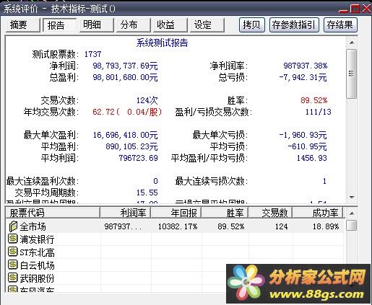Click the 62.72 yearly trades value
The width and height of the screenshot is (372, 305).
[x=103, y=112]
